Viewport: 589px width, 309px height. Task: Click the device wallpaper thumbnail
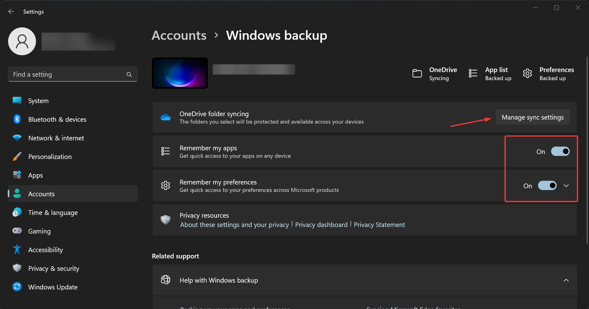click(180, 73)
